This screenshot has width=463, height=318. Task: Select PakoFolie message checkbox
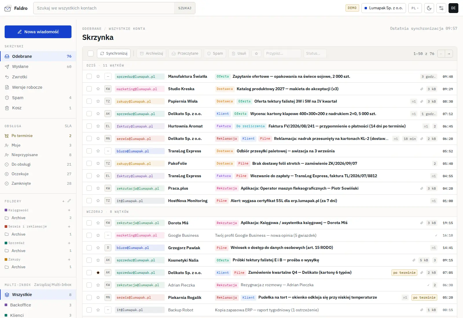click(x=89, y=164)
